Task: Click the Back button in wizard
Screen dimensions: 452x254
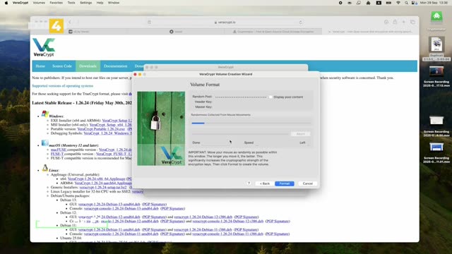Action: point(265,183)
